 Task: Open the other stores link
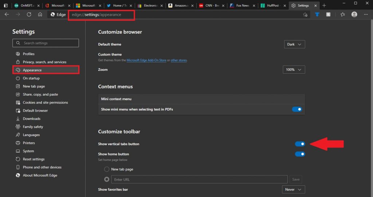[x=178, y=60]
